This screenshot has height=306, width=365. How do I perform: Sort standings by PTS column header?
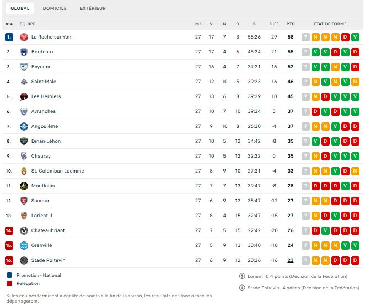pos(291,24)
